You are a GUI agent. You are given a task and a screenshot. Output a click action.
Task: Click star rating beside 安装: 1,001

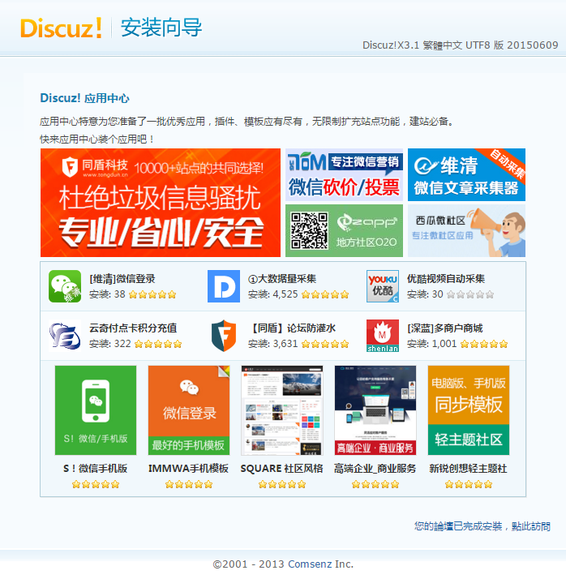click(484, 344)
